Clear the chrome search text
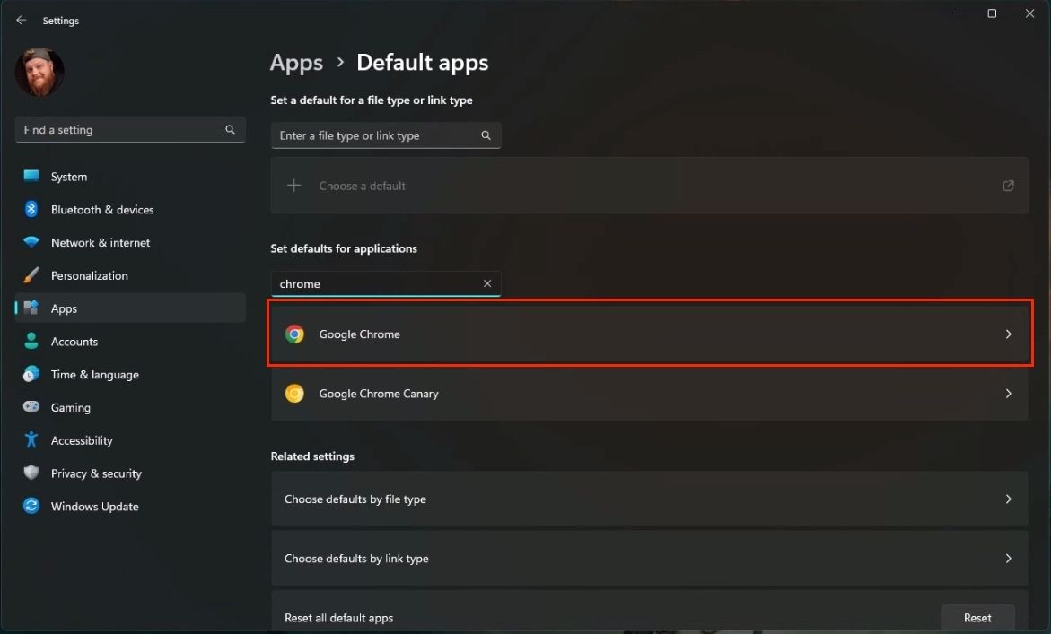1051x634 pixels. 487,284
